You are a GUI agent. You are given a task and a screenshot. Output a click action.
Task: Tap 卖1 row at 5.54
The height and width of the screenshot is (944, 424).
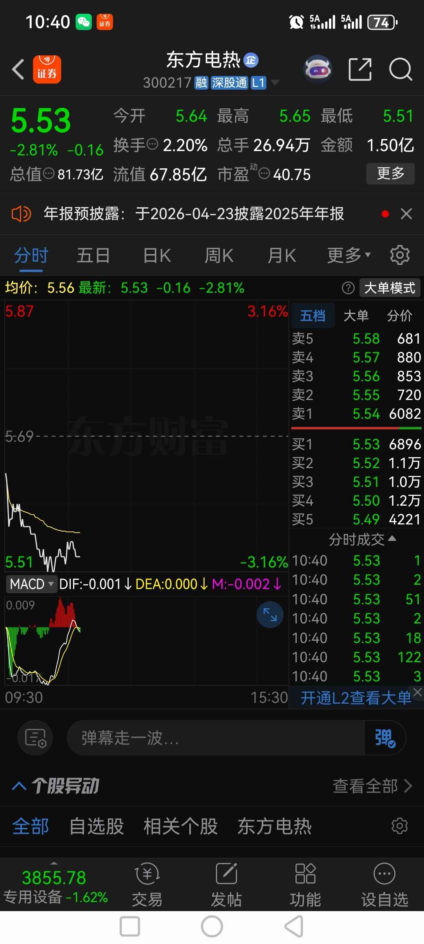point(356,414)
